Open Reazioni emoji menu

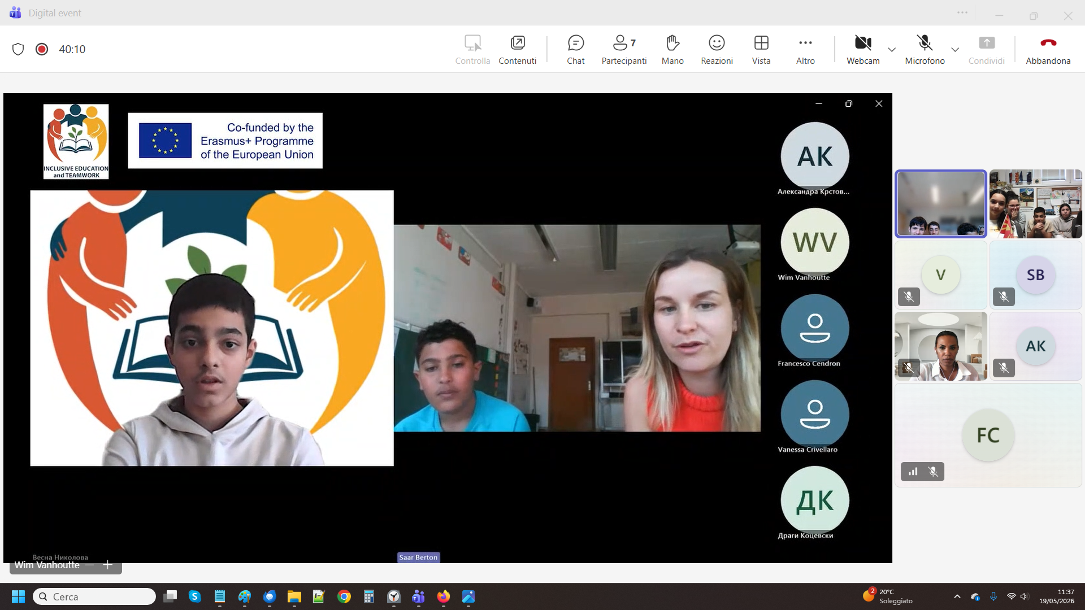tap(717, 50)
